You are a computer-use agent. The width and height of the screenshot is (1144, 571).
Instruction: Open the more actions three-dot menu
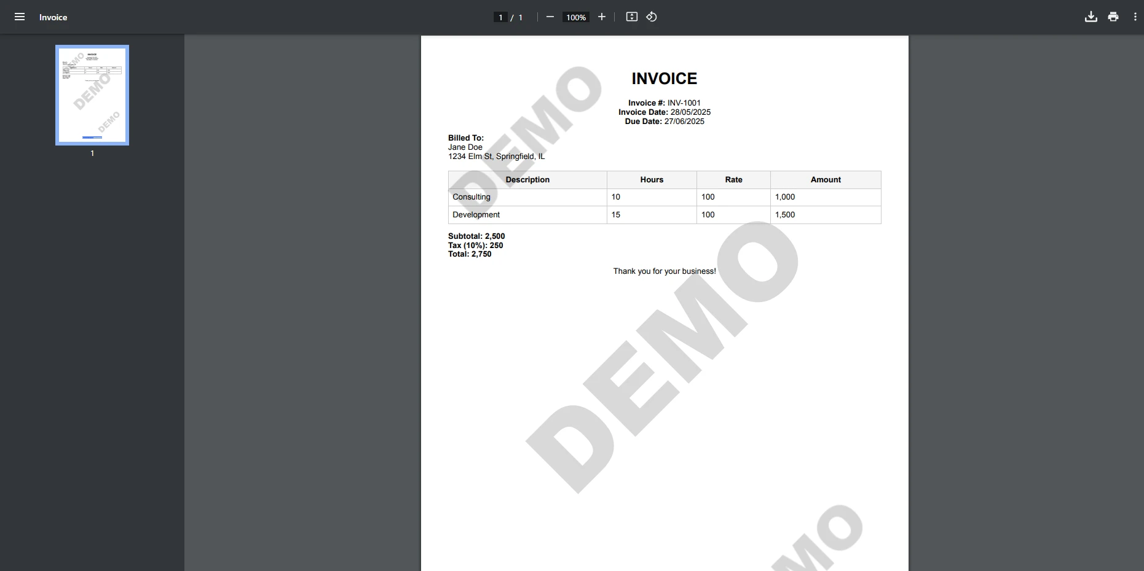coord(1135,17)
